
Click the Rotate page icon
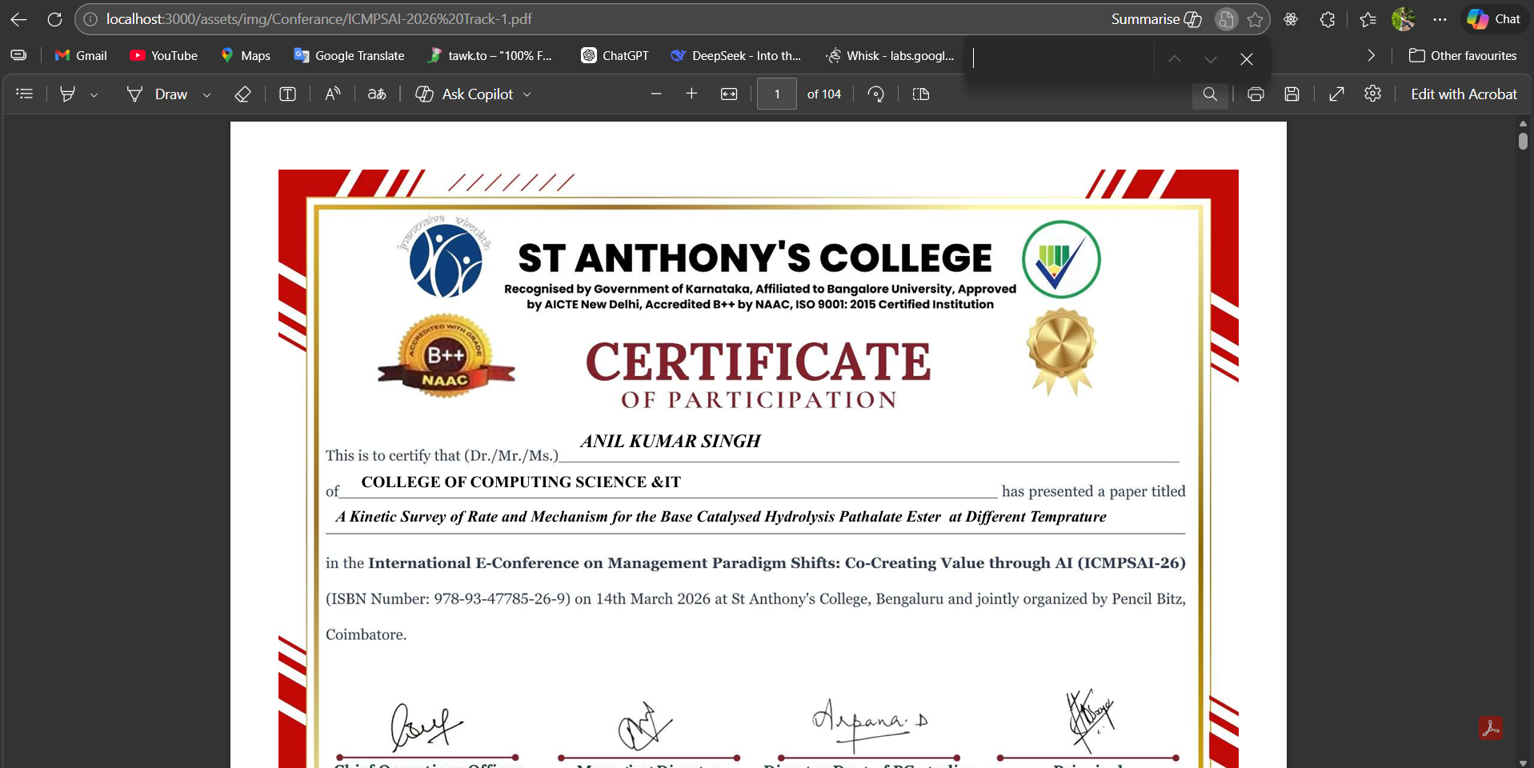click(x=876, y=94)
